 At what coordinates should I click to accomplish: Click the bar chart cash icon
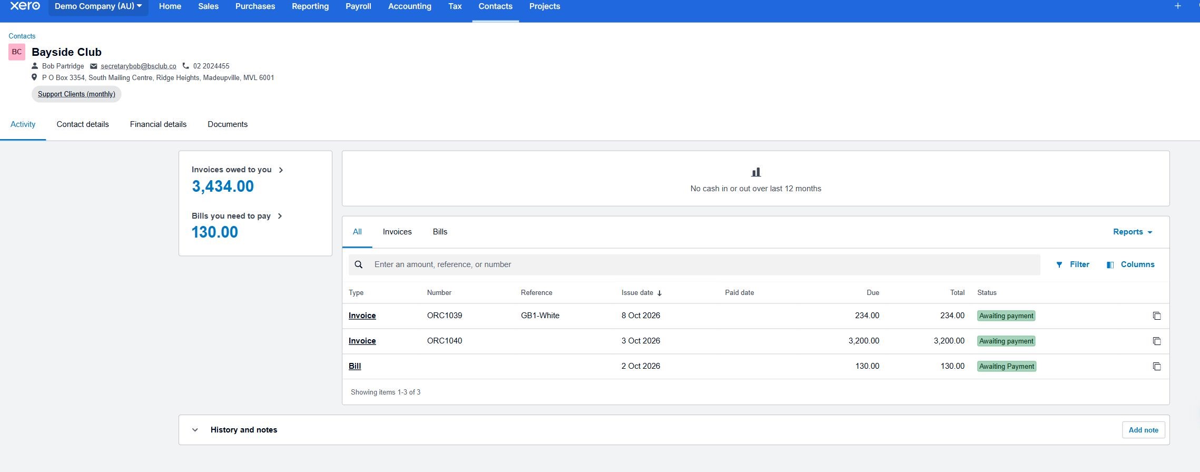pyautogui.click(x=756, y=172)
